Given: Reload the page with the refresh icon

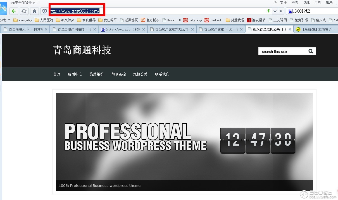Looking at the screenshot, I should coord(24,11).
